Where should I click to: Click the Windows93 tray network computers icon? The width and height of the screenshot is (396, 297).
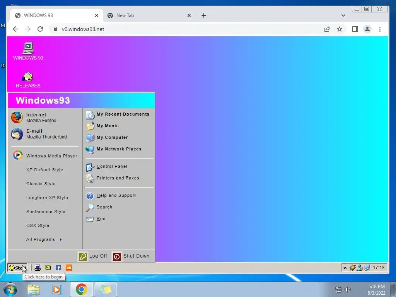click(367, 268)
